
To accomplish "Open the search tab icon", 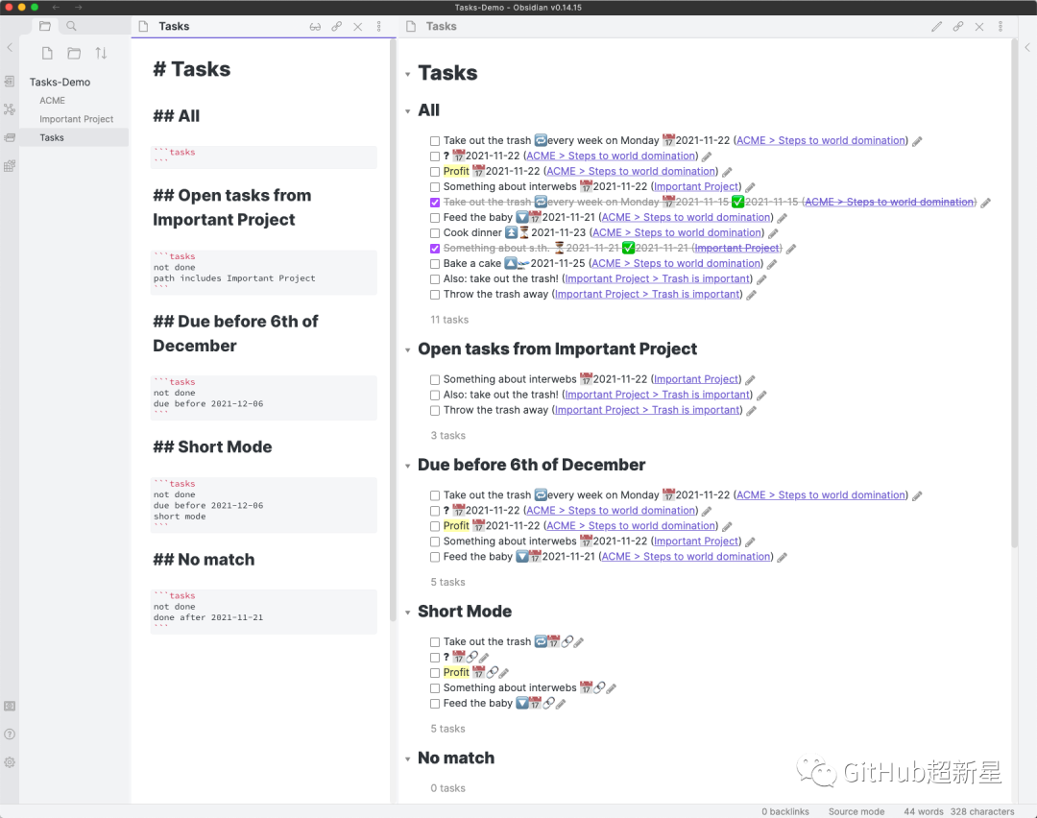I will click(71, 26).
